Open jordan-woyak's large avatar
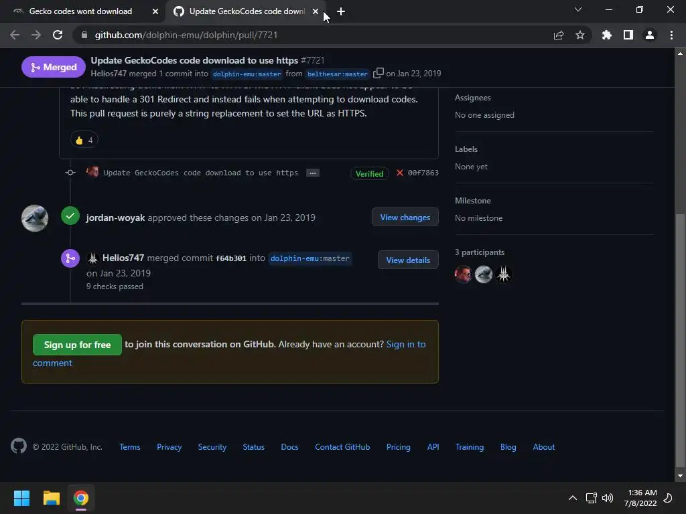 click(x=35, y=218)
